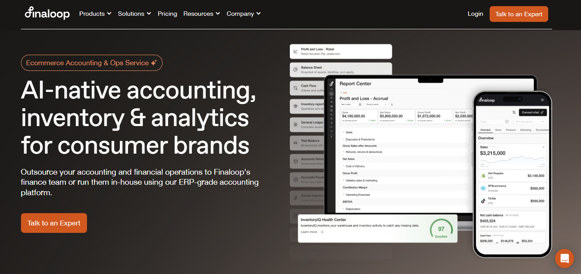Click the Net Sales $3,800,000.00 summary card
The image size is (581, 274).
(396, 116)
